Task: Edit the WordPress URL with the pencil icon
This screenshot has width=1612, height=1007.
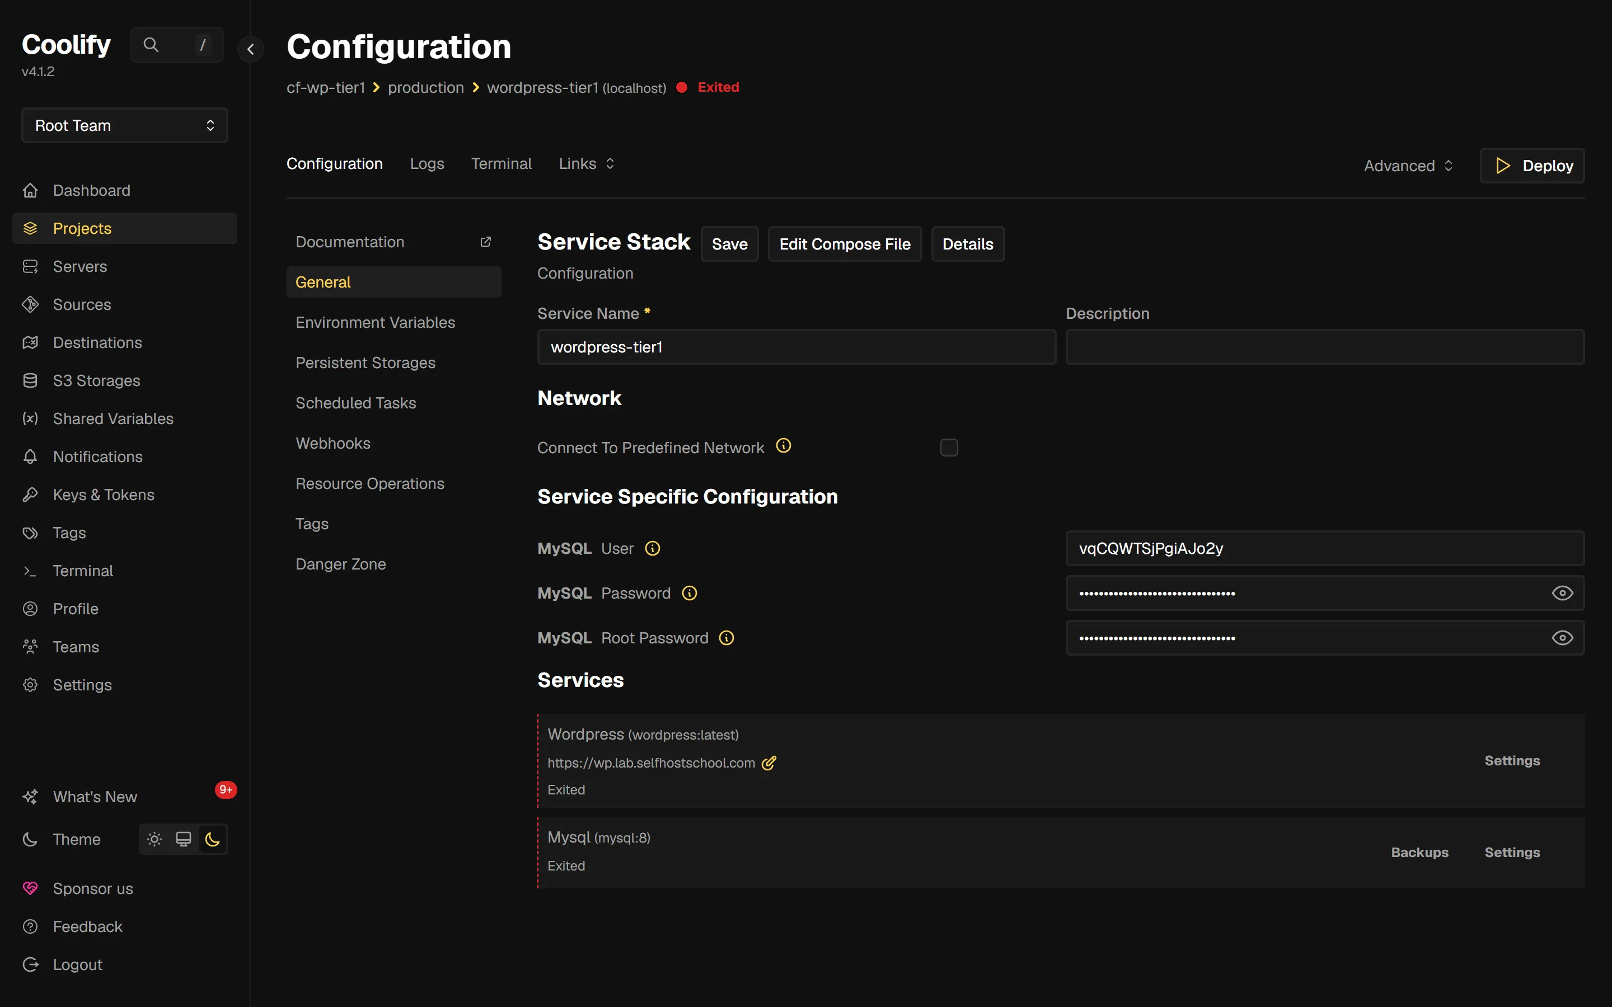Action: coord(770,763)
